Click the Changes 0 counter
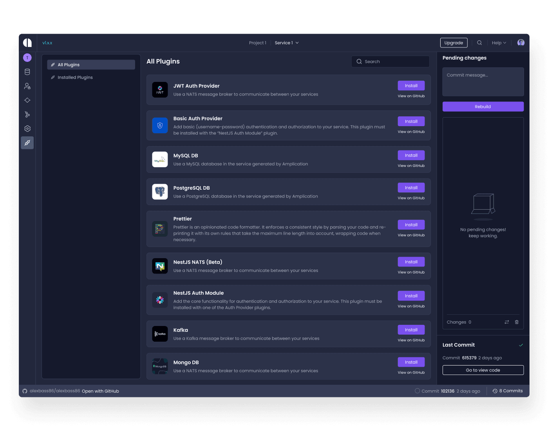This screenshot has height=431, width=553. tap(459, 322)
